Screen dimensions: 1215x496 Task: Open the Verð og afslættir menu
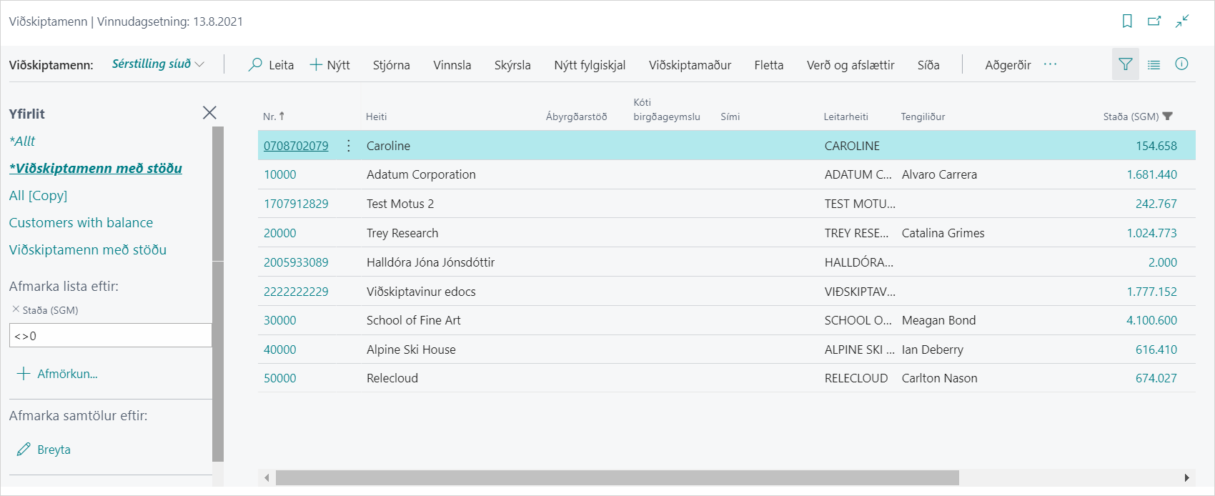click(850, 65)
